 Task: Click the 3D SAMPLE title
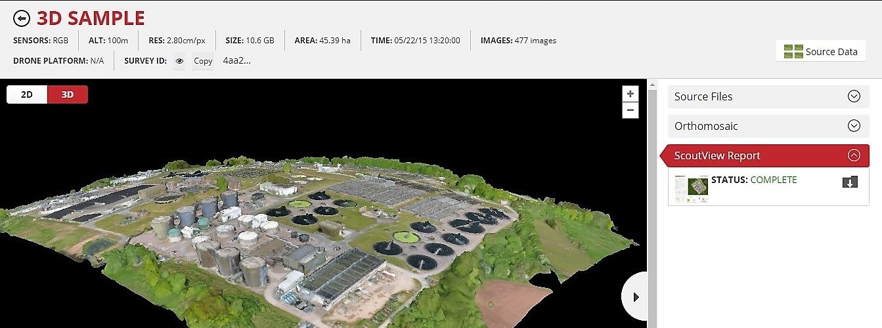pyautogui.click(x=91, y=18)
